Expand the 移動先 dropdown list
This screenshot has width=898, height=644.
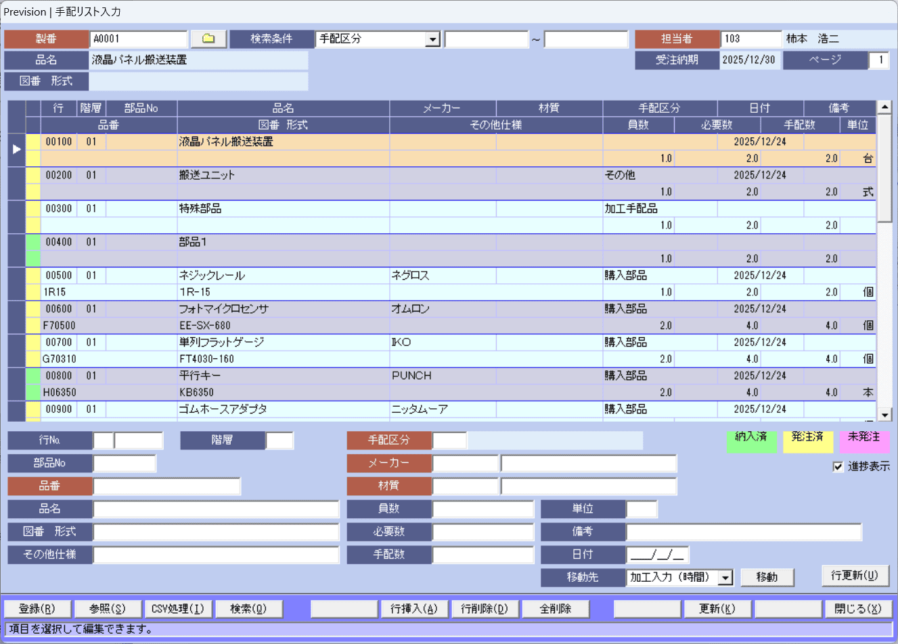725,578
